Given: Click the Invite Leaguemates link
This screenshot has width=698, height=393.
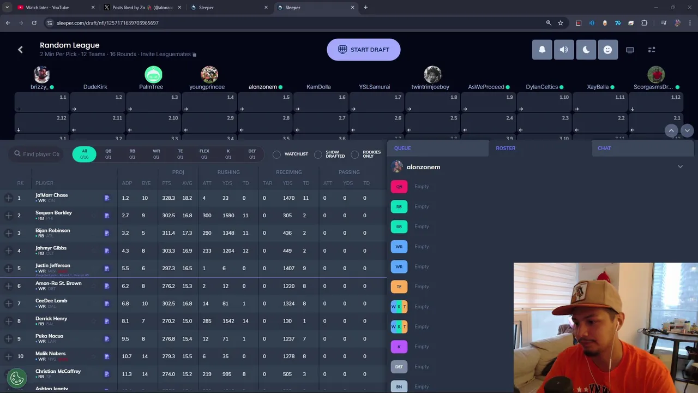Looking at the screenshot, I should click(x=166, y=55).
